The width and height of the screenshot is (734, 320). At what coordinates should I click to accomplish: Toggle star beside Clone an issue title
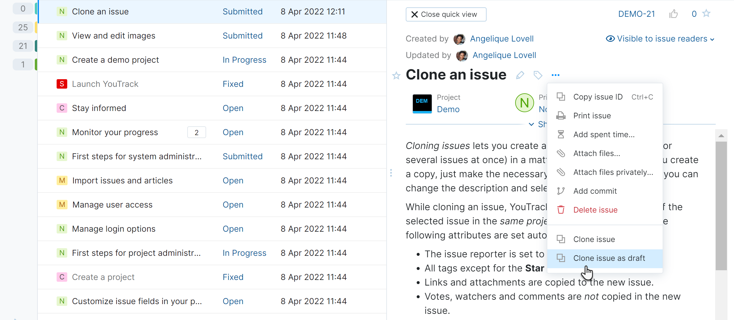click(396, 76)
